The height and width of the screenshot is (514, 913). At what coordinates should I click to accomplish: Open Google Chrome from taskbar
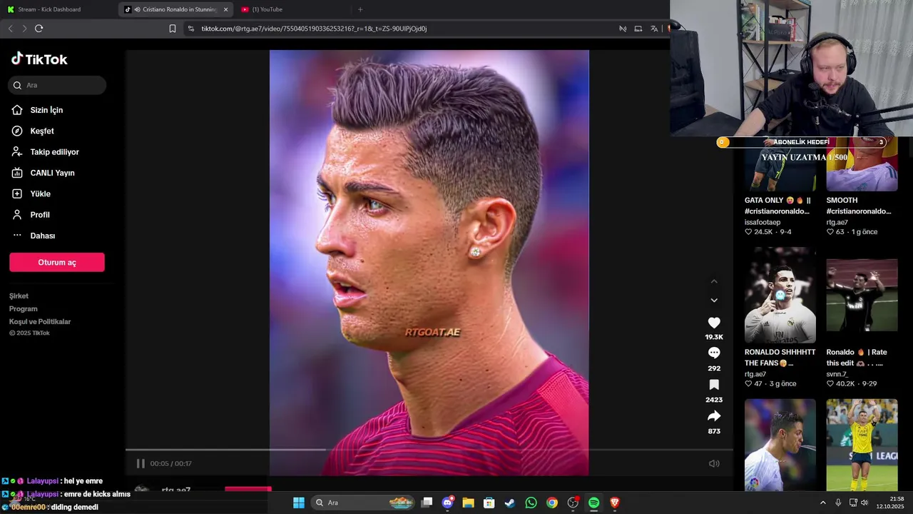pyautogui.click(x=551, y=503)
